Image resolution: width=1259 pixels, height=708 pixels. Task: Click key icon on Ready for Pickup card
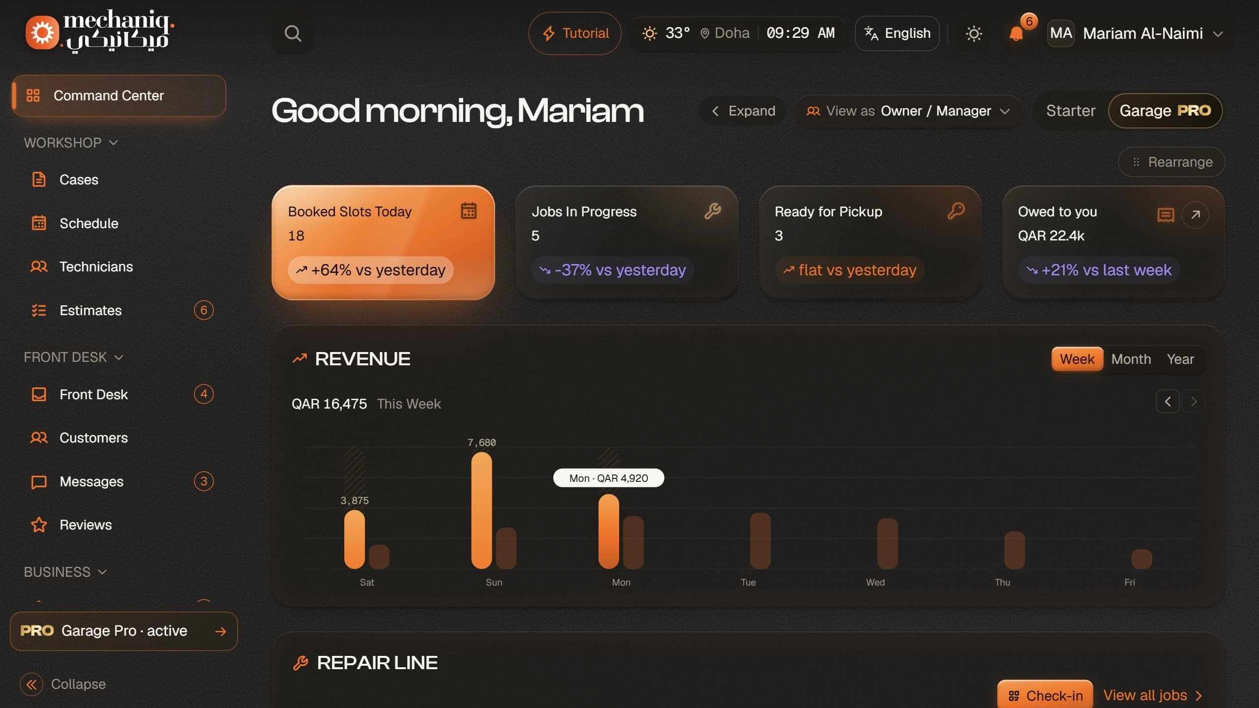pyautogui.click(x=956, y=210)
